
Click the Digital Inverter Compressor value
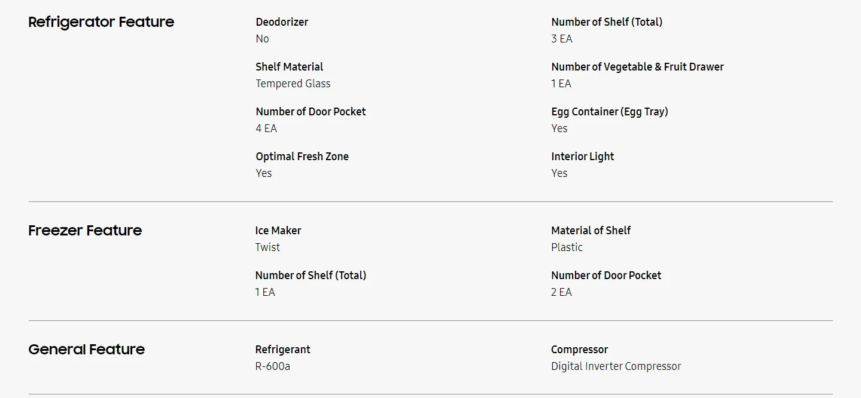point(616,366)
